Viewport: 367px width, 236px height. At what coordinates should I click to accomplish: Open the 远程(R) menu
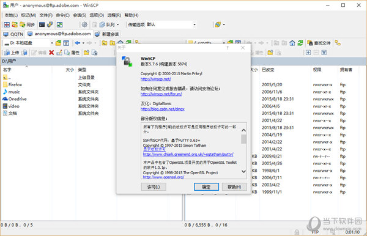coord(114,15)
